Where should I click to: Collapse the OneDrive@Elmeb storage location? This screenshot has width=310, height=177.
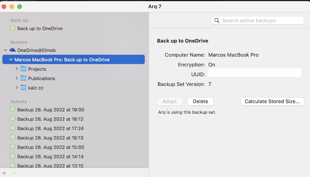point(6,50)
